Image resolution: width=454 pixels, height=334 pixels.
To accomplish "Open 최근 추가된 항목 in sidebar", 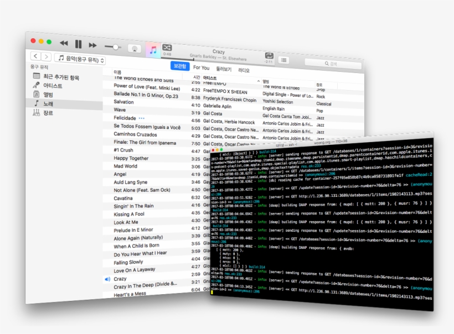I will coord(61,77).
